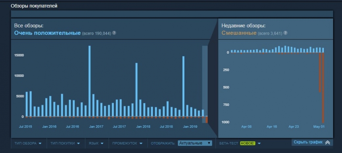Expand the ТИП ОБЗОРА filter dropdown
Viewport: 342px width, 153px height.
(28, 143)
